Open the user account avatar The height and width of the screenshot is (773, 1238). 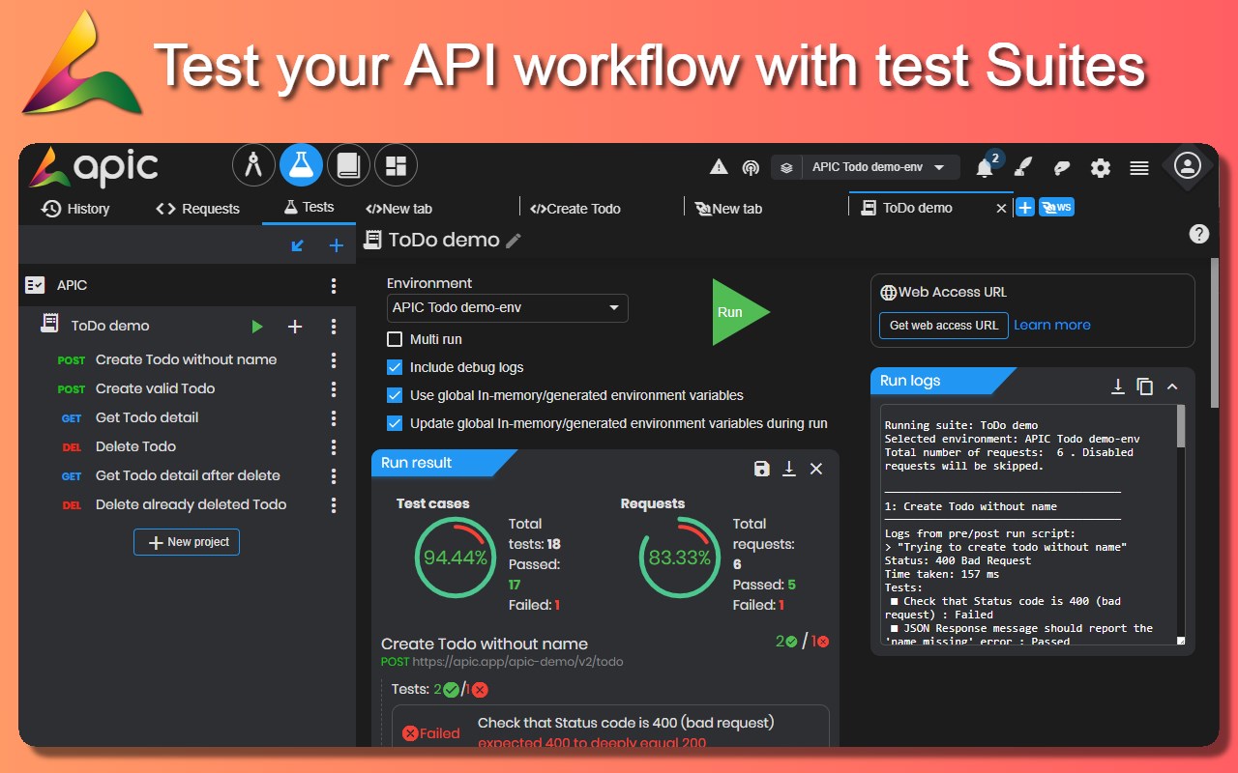[1187, 166]
